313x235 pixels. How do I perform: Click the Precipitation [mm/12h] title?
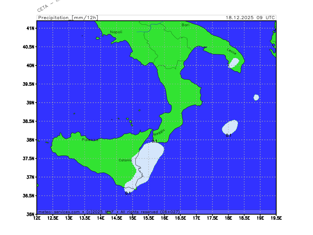click(x=67, y=18)
